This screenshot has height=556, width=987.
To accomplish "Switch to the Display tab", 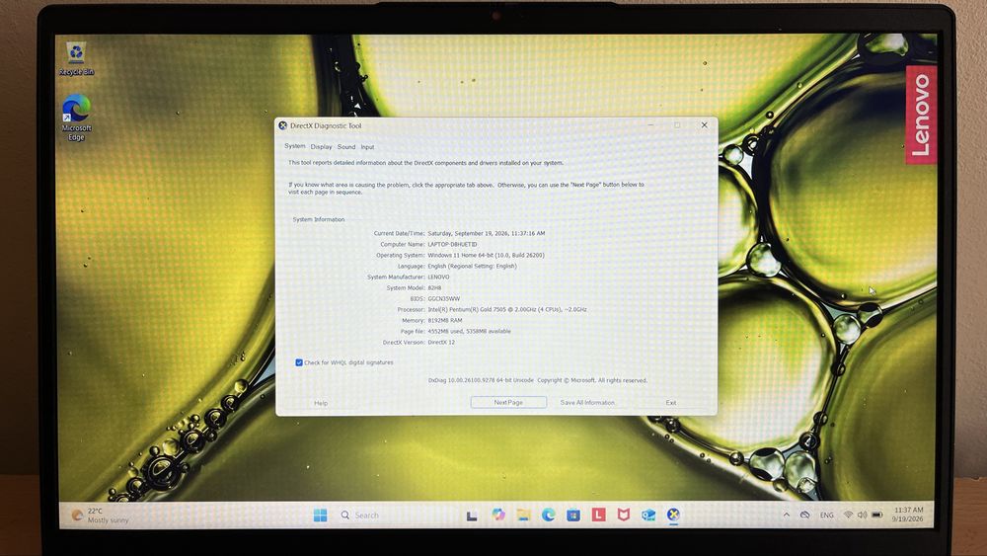I will 321,147.
